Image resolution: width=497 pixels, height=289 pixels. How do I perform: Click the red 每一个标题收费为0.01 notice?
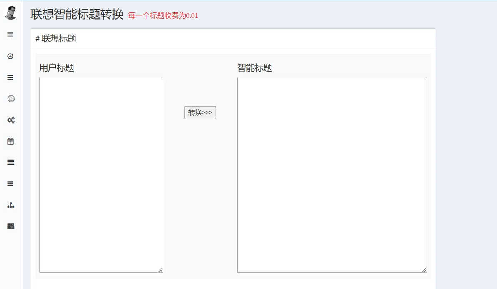pos(163,16)
